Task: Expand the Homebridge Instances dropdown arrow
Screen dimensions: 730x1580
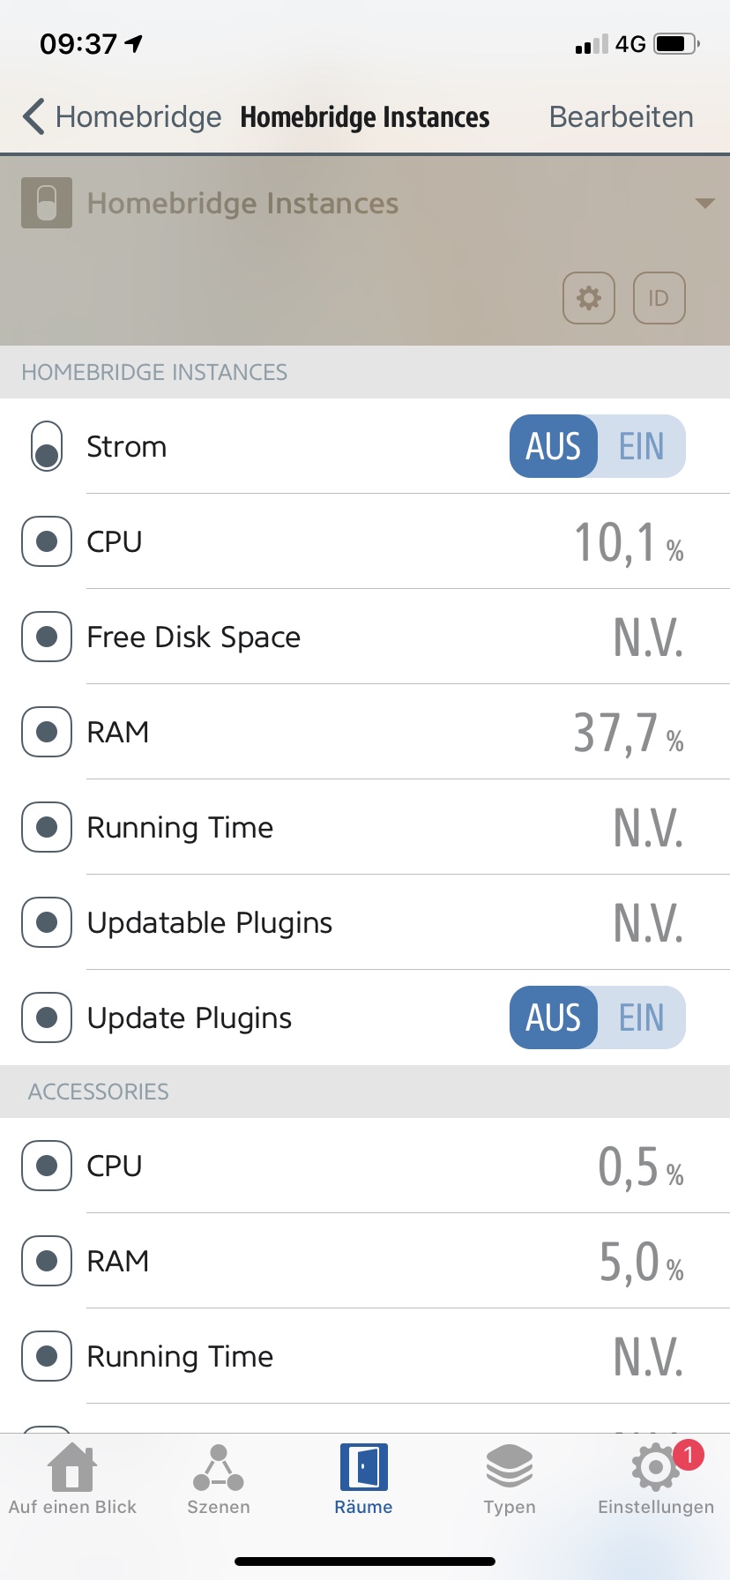Action: pos(704,204)
